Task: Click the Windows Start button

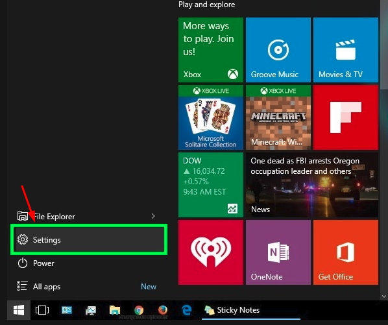Action: (x=19, y=310)
